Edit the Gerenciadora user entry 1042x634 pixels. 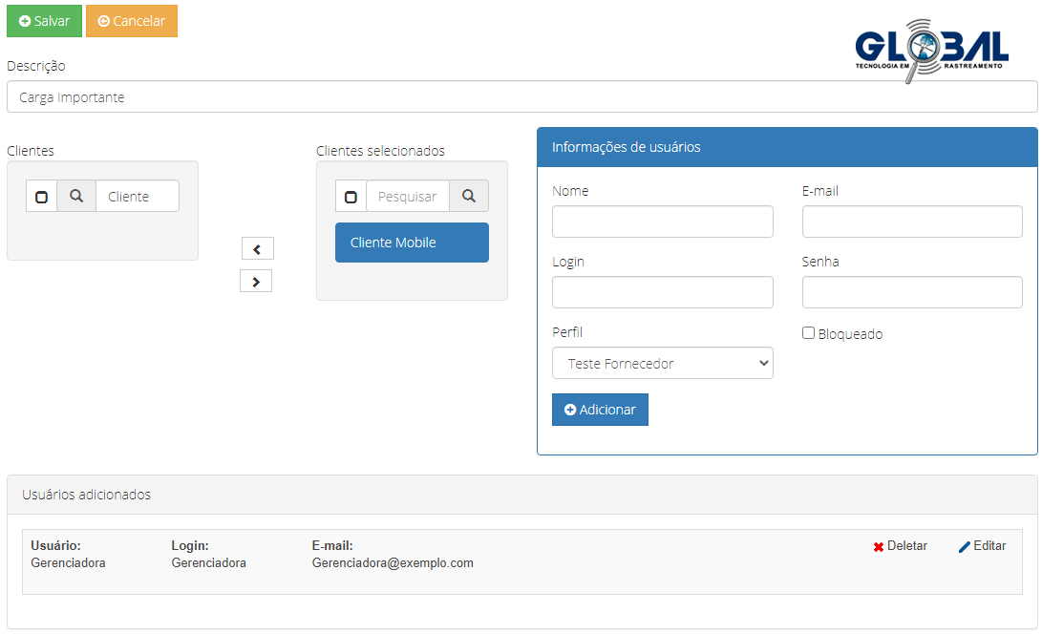982,546
